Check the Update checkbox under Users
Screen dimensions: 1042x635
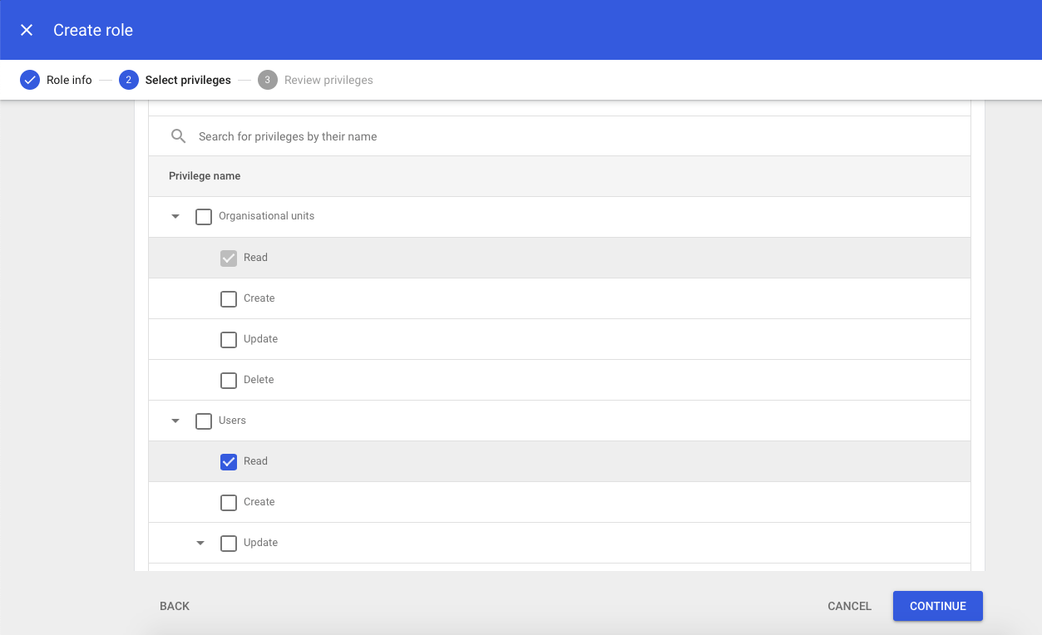point(229,543)
